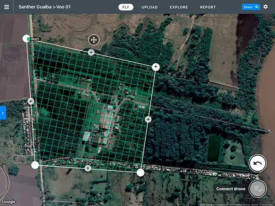Click the plus handle on left boundary edge
The width and height of the screenshot is (275, 206).
[31, 101]
